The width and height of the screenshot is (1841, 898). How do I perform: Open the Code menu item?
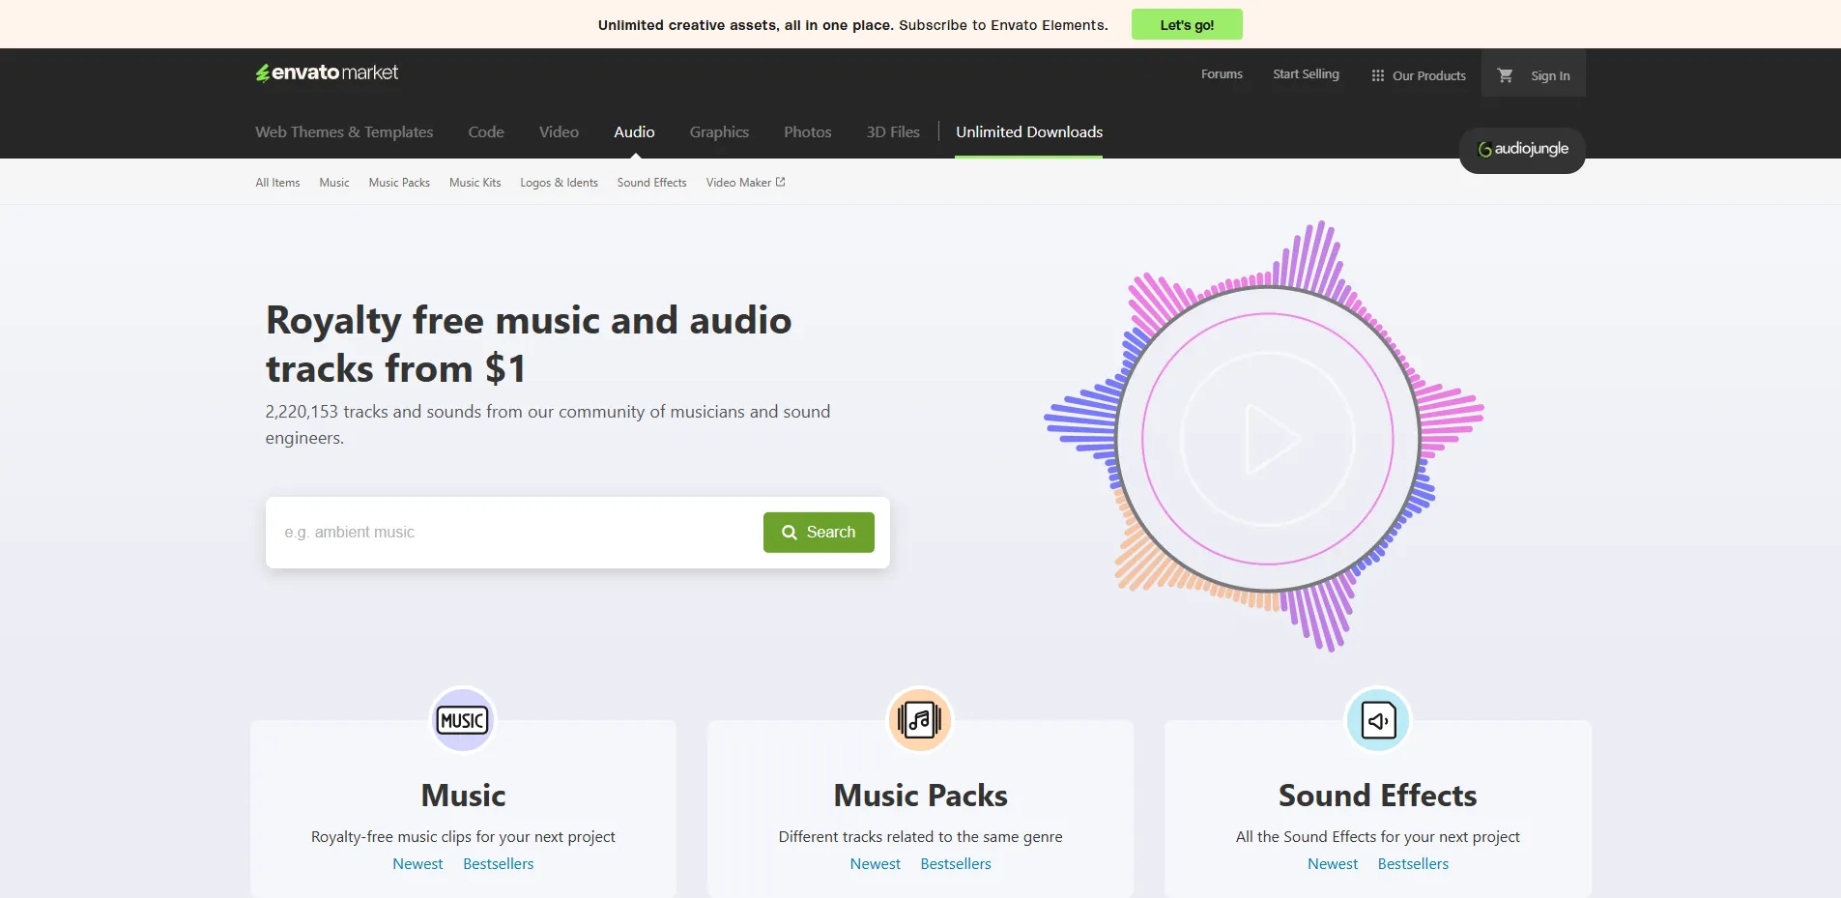coord(486,132)
